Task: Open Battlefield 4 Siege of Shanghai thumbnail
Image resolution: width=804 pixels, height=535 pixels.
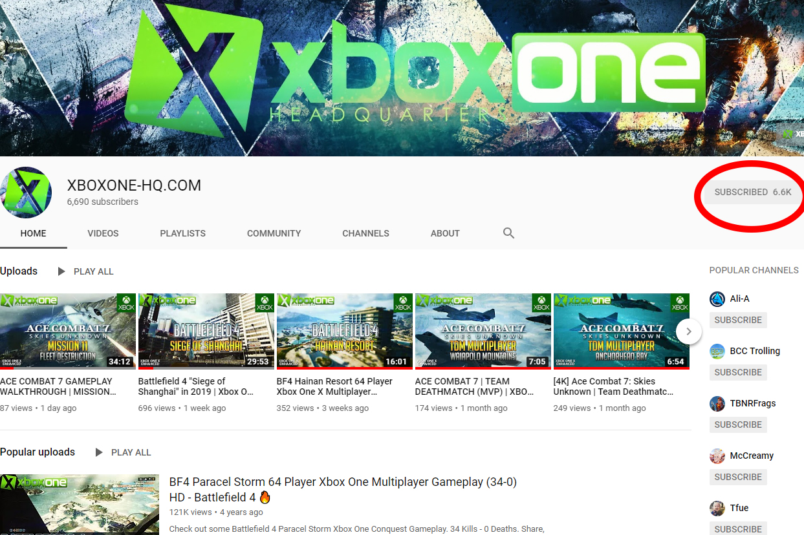Action: (x=206, y=331)
